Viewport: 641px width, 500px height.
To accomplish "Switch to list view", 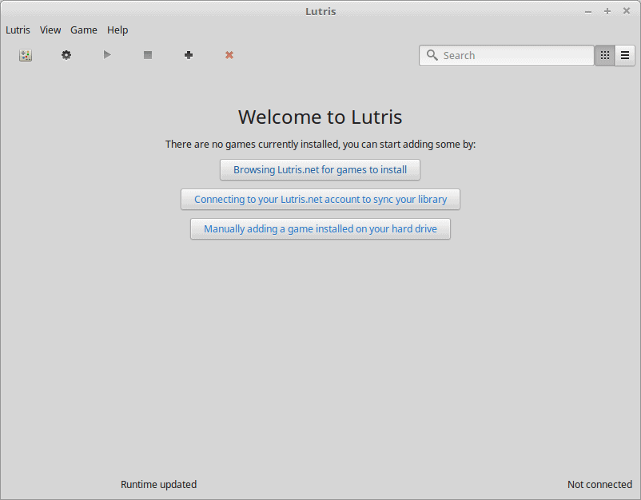I will (x=625, y=55).
